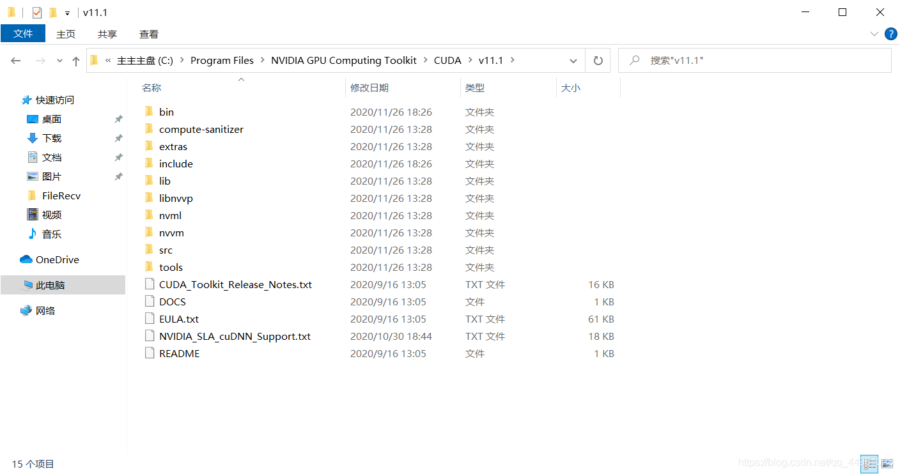This screenshot has width=900, height=474.
Task: Expand breadcrumb chevron after CUDA
Action: (x=470, y=60)
